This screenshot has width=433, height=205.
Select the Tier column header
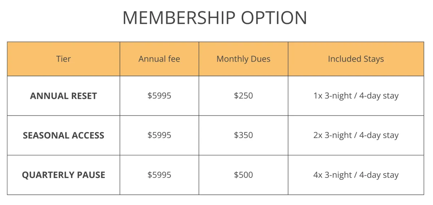click(x=64, y=59)
